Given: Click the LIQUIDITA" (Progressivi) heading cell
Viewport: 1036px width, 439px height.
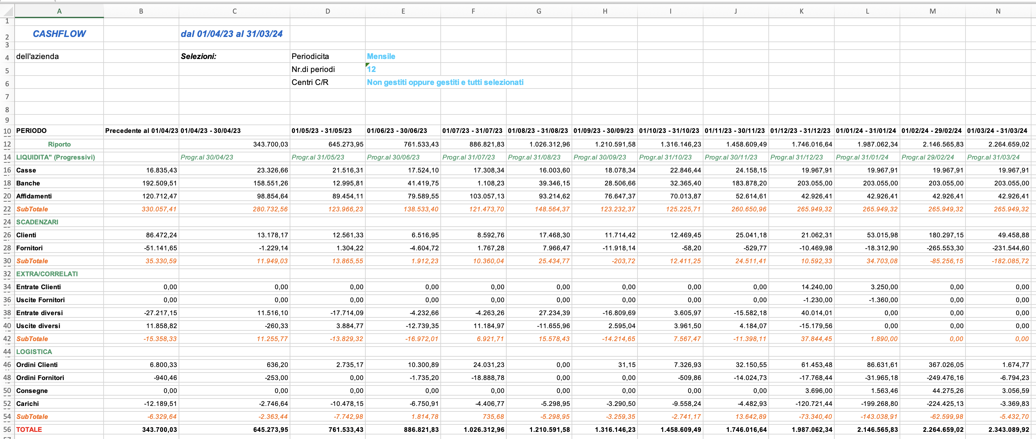Looking at the screenshot, I should click(x=56, y=157).
